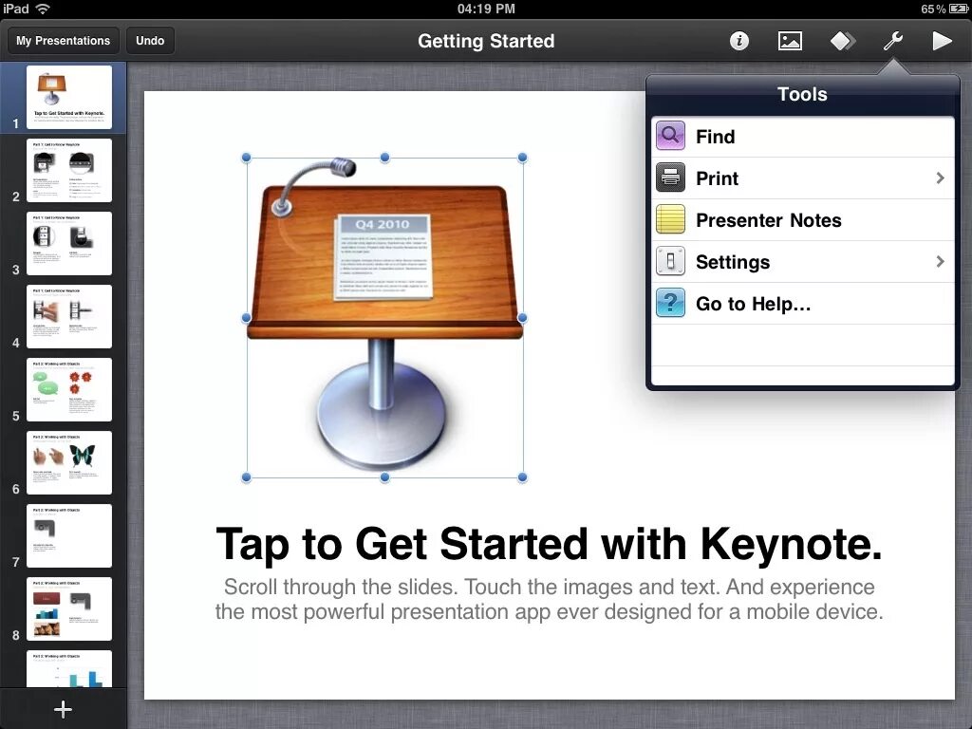Tap the Print printer icon
The image size is (972, 729).
(x=670, y=178)
